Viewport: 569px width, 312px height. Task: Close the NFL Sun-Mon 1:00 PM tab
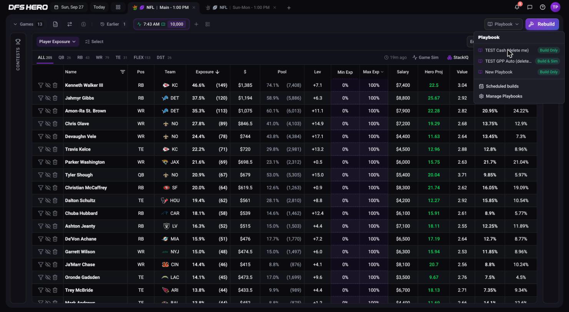click(x=274, y=7)
